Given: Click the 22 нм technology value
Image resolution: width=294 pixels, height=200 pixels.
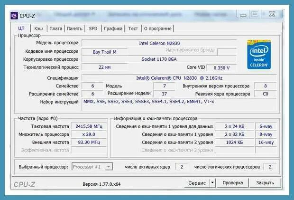Looking at the screenshot, I should click(x=104, y=67).
